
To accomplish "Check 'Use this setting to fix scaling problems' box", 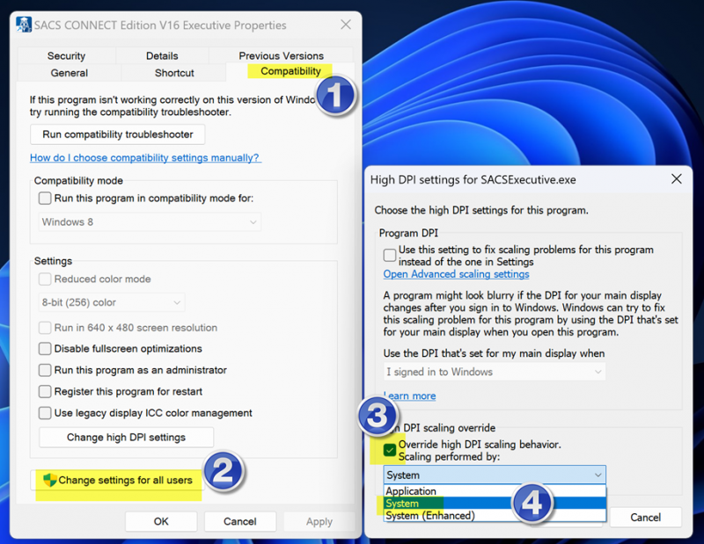I will point(390,255).
